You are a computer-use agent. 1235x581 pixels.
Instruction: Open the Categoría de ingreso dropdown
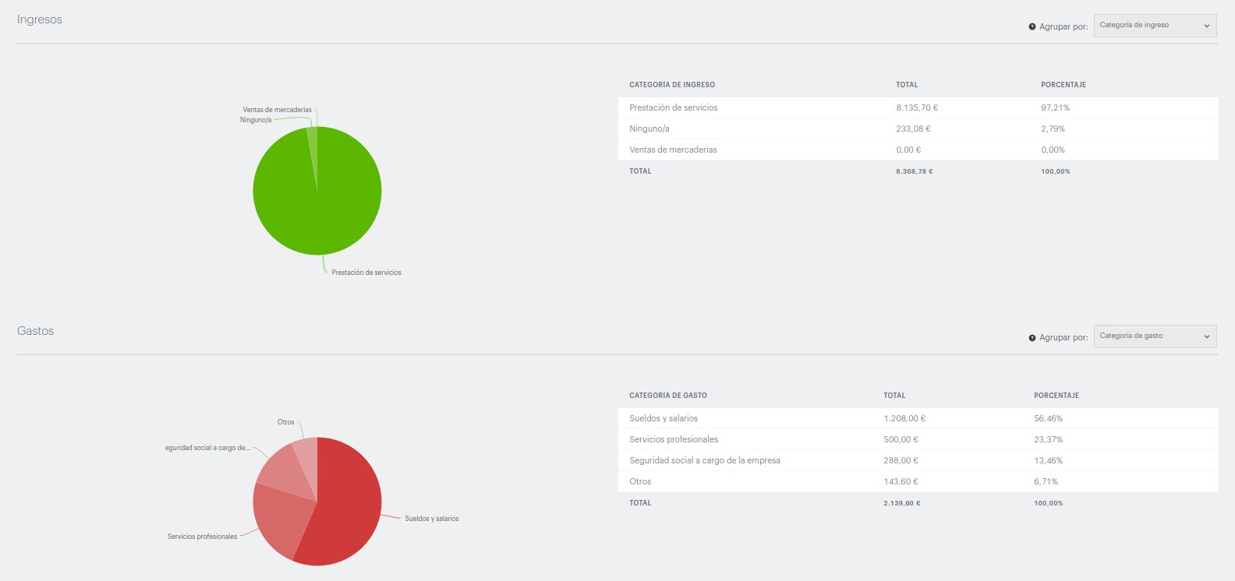tap(1154, 26)
